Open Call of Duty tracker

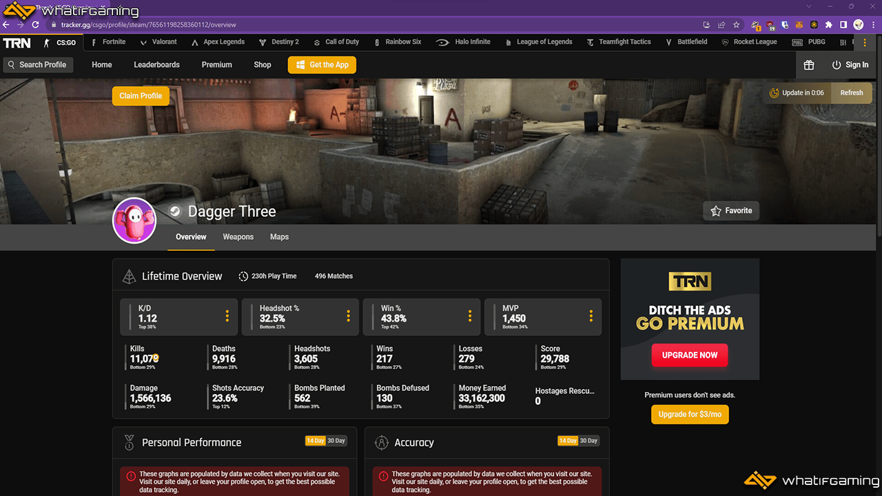tap(336, 42)
